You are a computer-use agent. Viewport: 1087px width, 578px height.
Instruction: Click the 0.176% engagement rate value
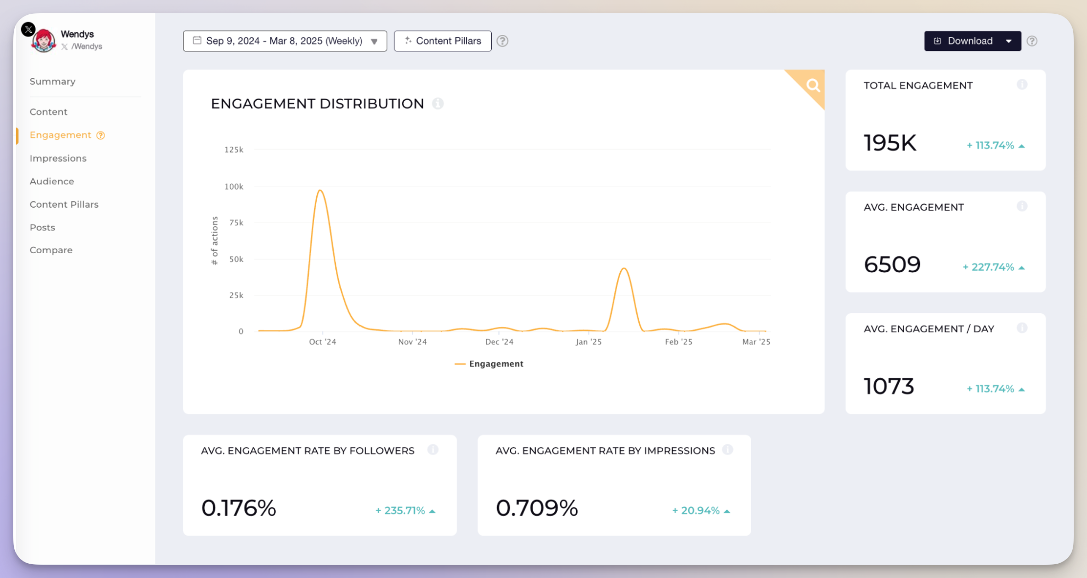(239, 508)
